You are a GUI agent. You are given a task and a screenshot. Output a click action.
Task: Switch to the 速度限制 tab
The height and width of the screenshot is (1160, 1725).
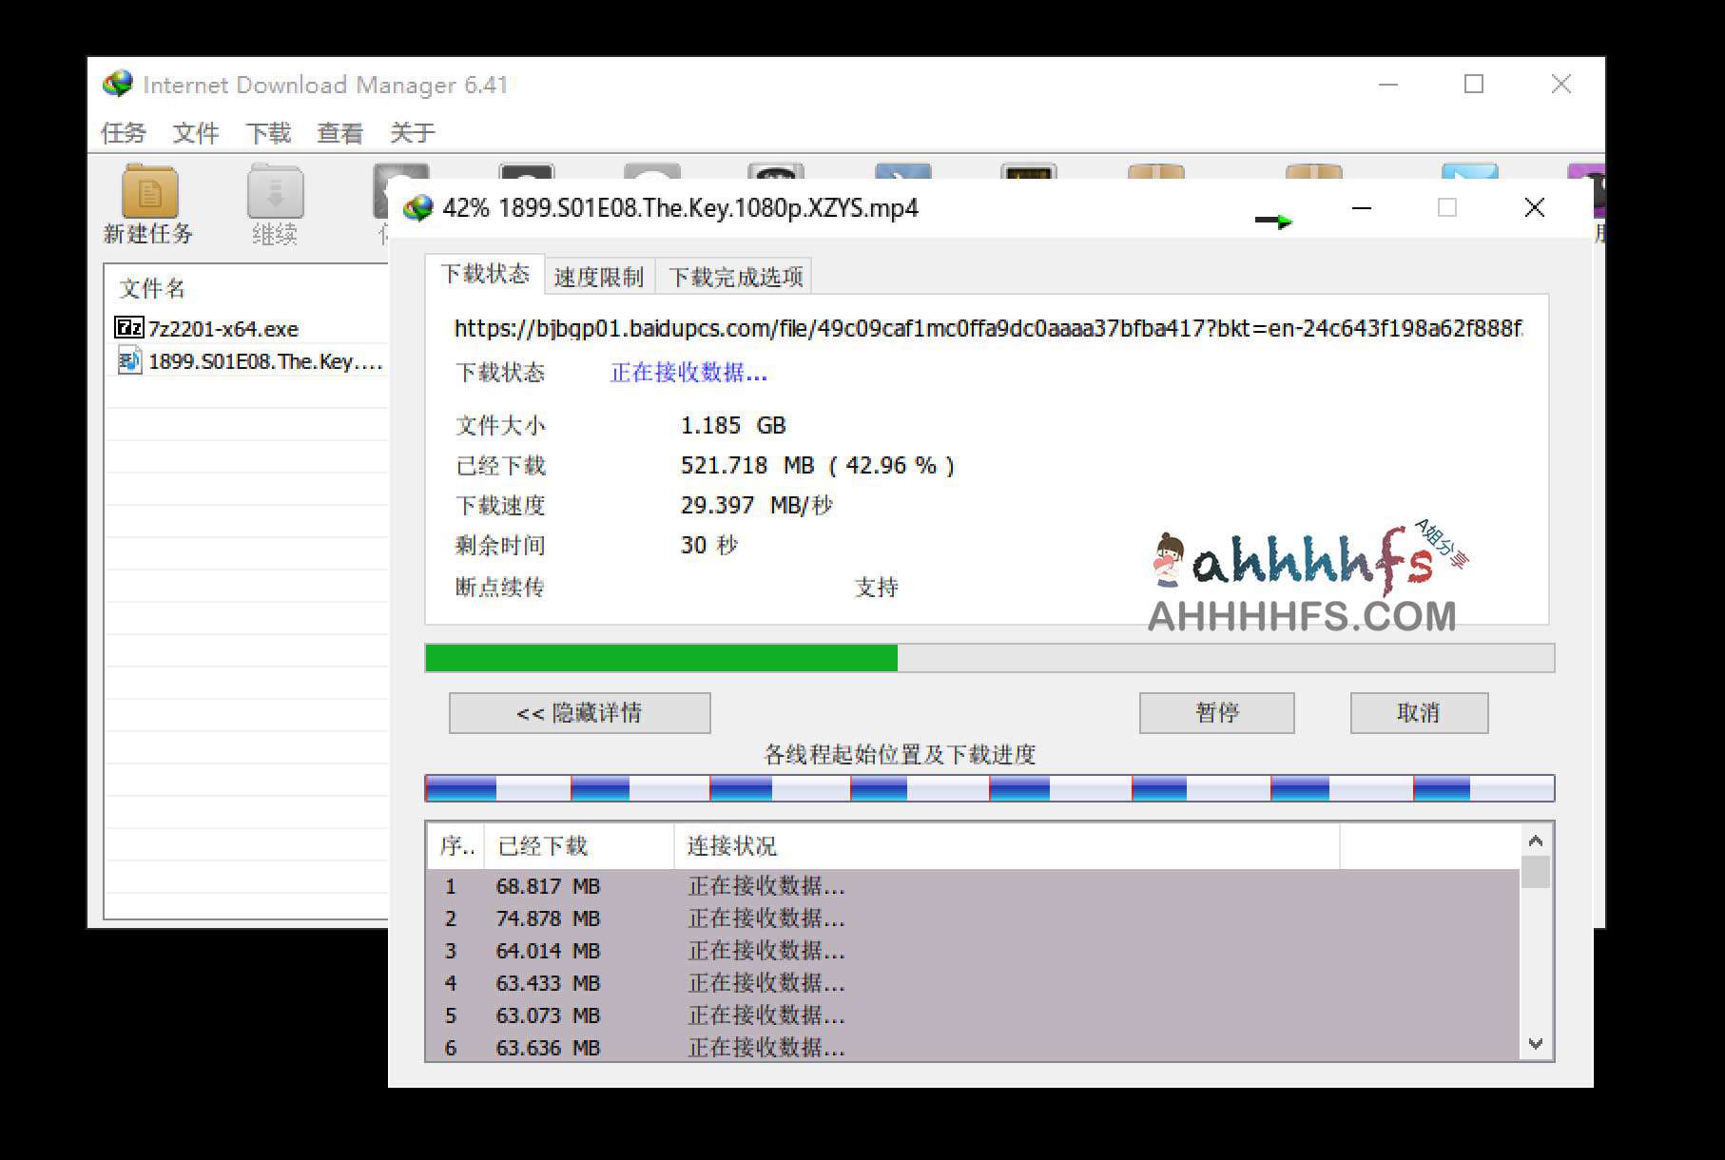pos(599,277)
